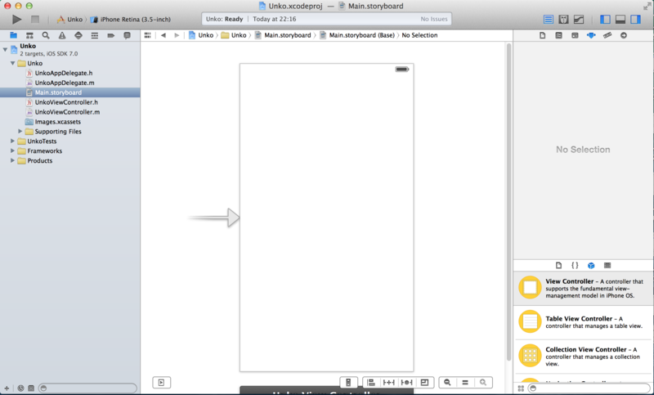The height and width of the screenshot is (395, 654).
Task: Show the Attributes inspector
Action: click(591, 35)
